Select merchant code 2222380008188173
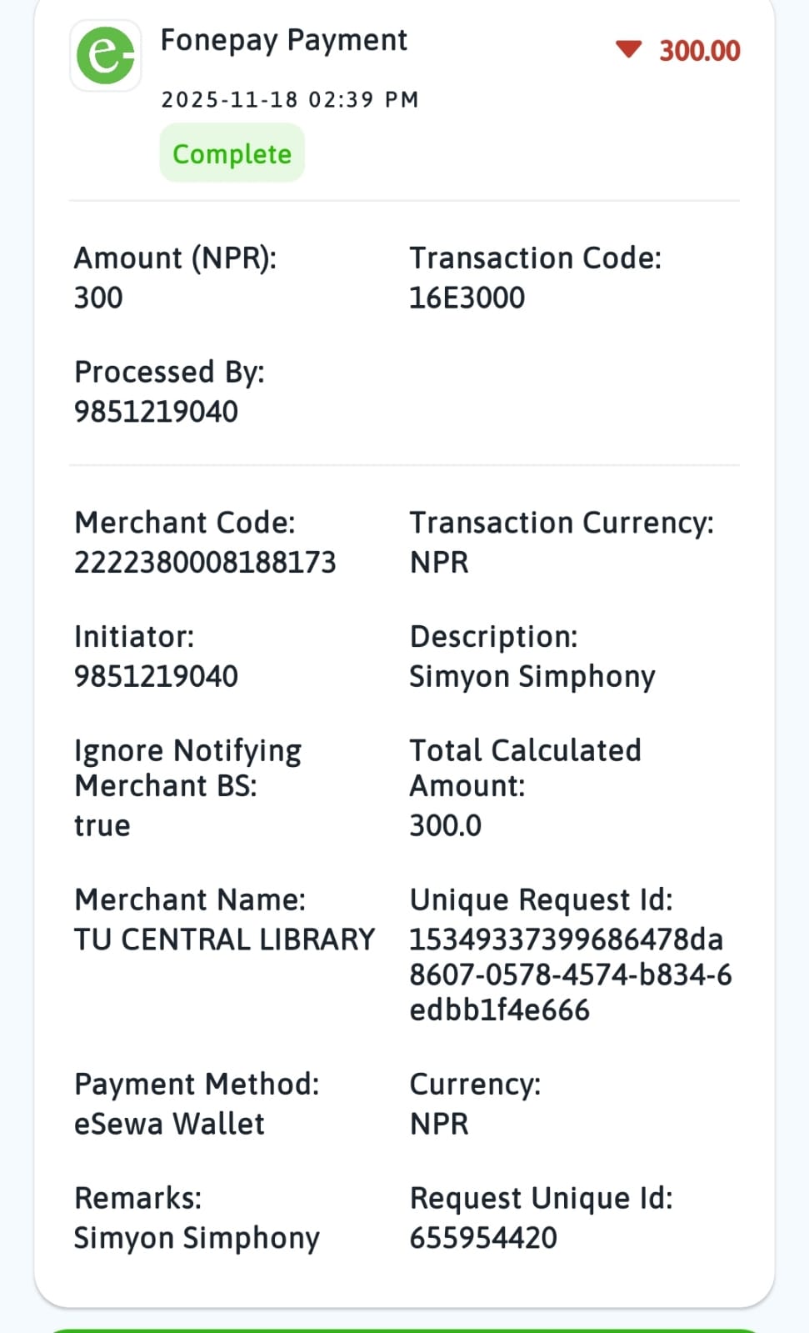809x1333 pixels. coord(205,563)
